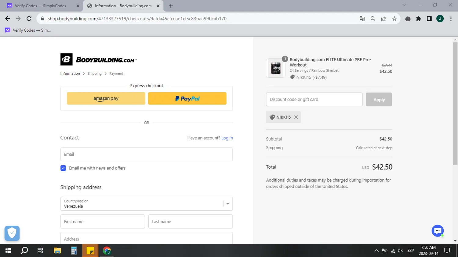Click the First name field

pos(103,222)
